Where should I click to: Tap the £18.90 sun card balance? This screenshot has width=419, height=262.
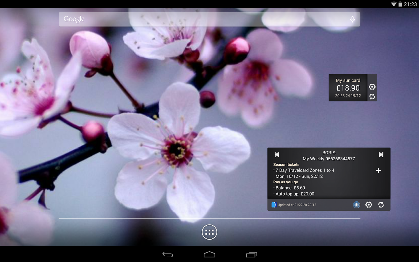click(348, 88)
